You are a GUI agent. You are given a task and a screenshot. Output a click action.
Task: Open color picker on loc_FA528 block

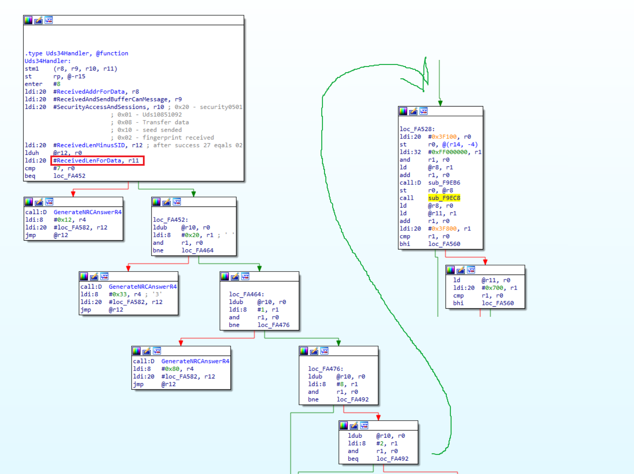pos(403,111)
